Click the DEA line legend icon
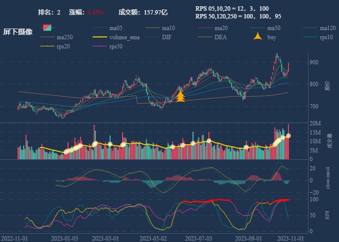339x242 pixels. coord(205,37)
